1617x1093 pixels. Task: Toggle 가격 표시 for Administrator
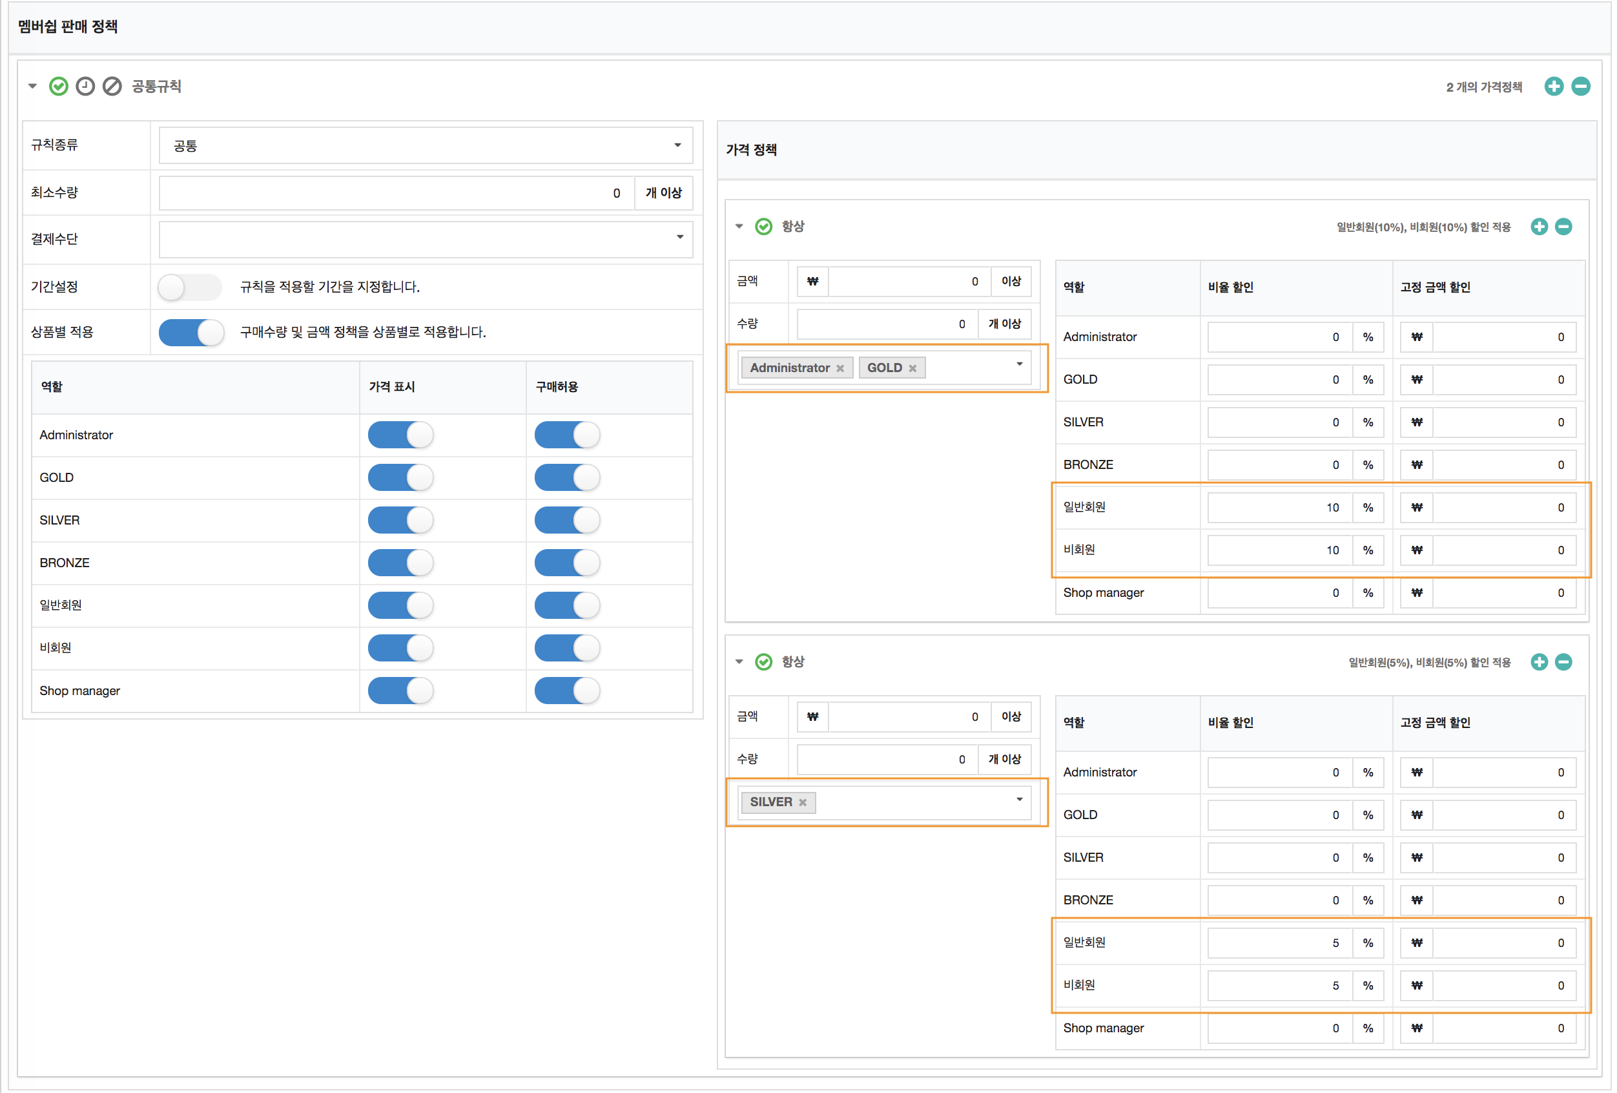(x=401, y=435)
